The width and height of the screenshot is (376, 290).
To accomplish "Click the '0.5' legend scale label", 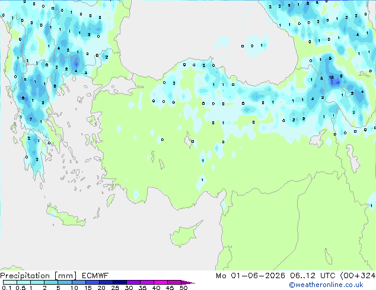I will coord(21,288).
